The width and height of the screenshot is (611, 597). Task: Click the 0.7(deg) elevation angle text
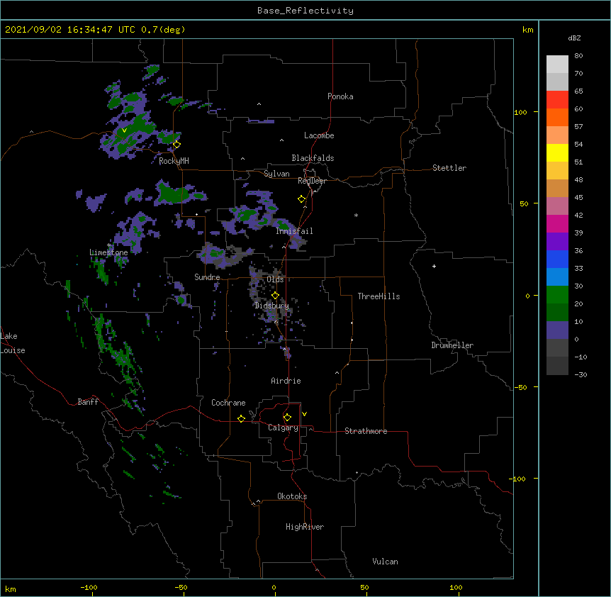tap(163, 30)
